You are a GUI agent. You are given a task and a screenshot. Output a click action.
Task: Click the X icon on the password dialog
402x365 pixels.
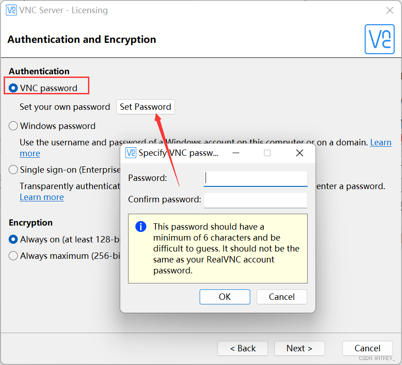(299, 153)
